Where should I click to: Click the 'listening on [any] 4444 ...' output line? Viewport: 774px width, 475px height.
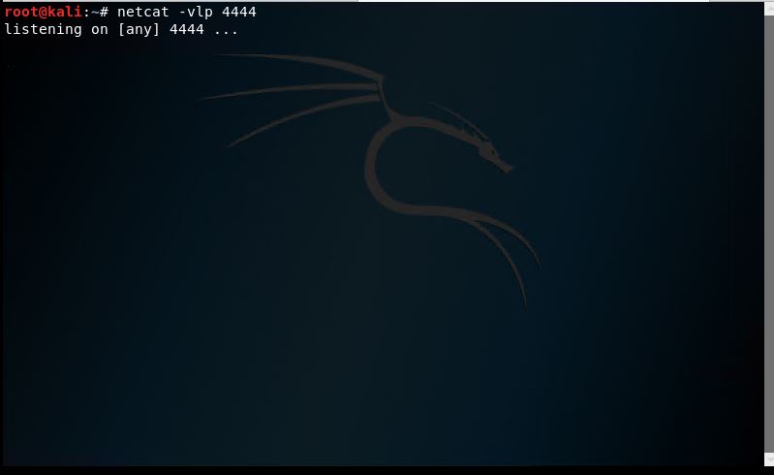click(121, 30)
